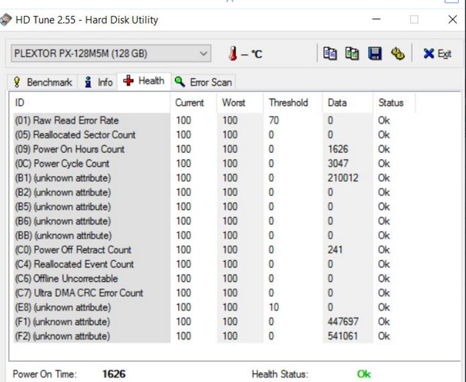The height and width of the screenshot is (382, 466).
Task: Click the thermometer temperature icon
Action: [233, 54]
